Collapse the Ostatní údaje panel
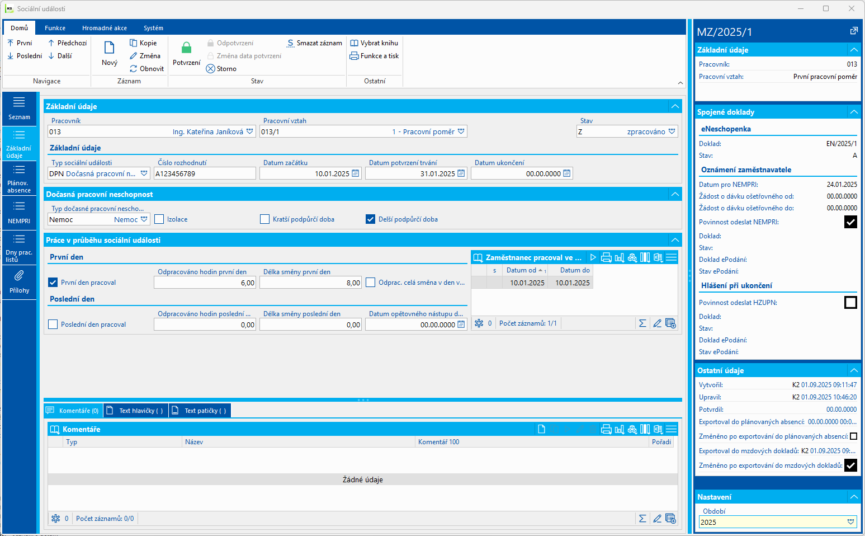The height and width of the screenshot is (536, 865). coord(854,370)
